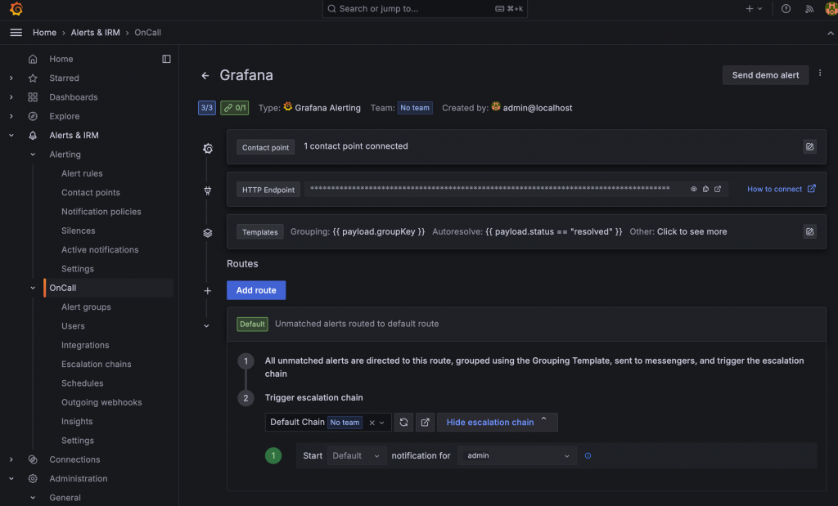Viewport: 838px width, 506px height.
Task: Open Escalation chains in sidebar
Action: (97, 364)
